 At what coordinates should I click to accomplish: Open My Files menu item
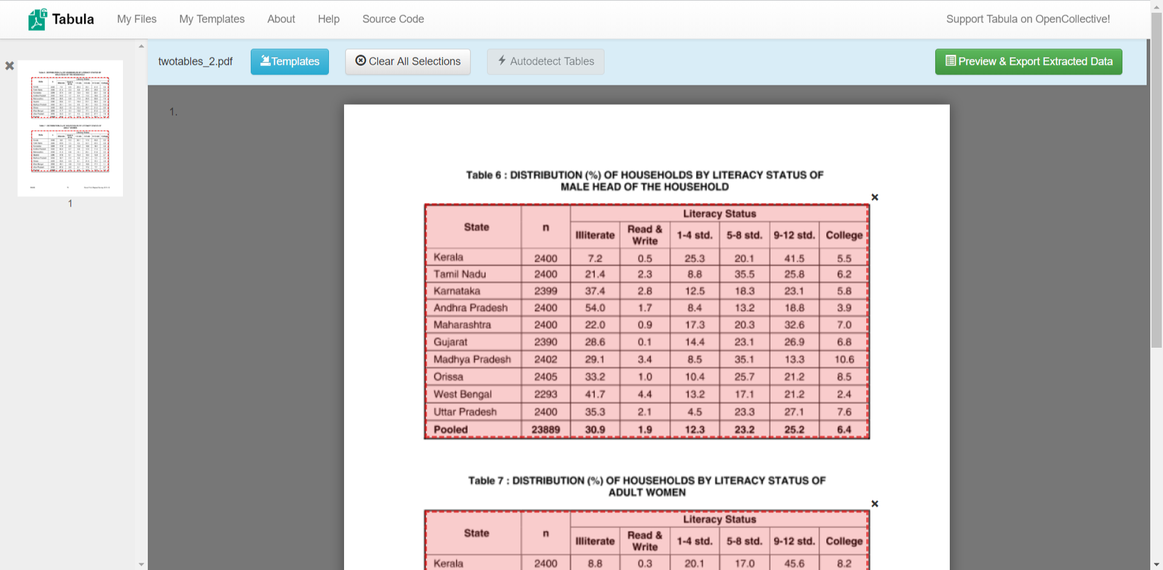point(136,19)
